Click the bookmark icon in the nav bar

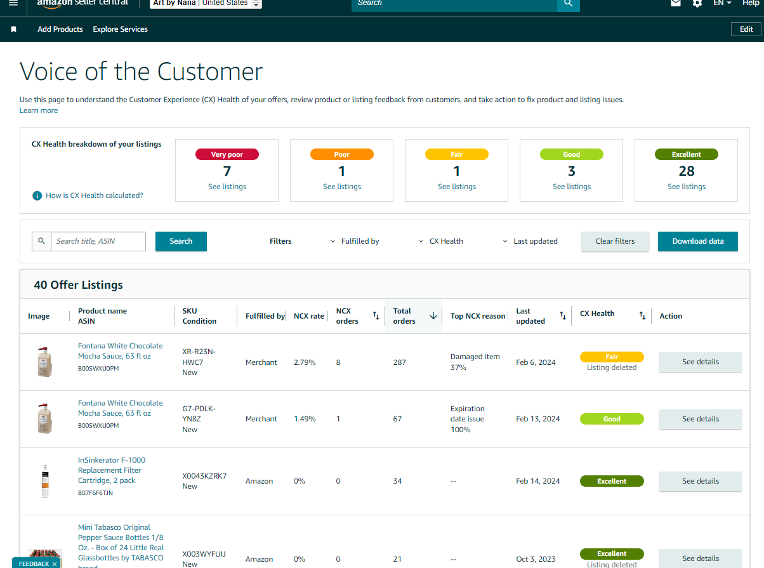click(14, 29)
